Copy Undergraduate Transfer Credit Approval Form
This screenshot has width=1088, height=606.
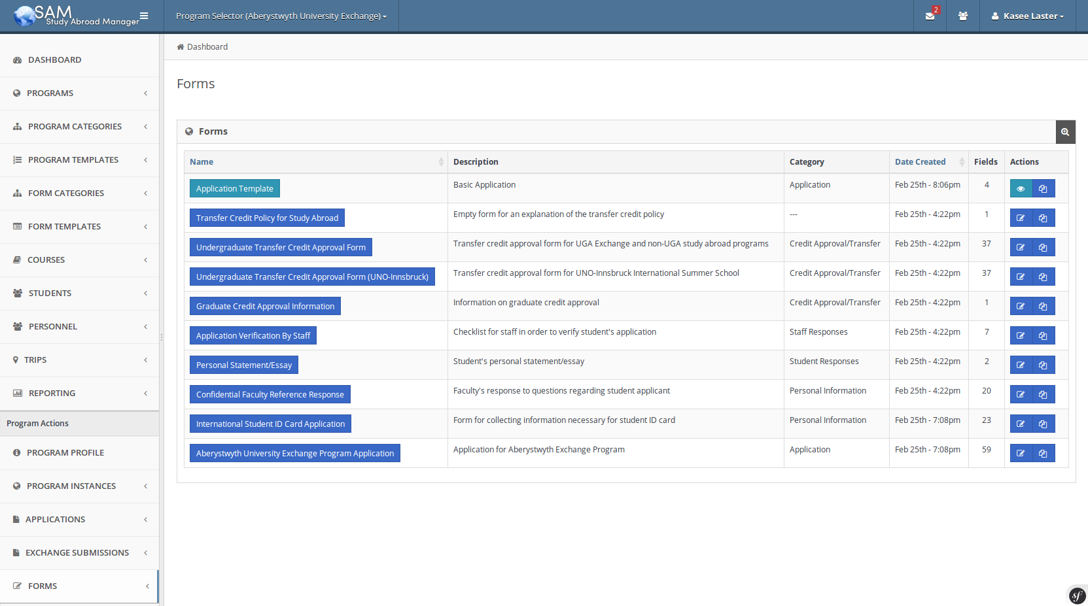(x=1044, y=247)
